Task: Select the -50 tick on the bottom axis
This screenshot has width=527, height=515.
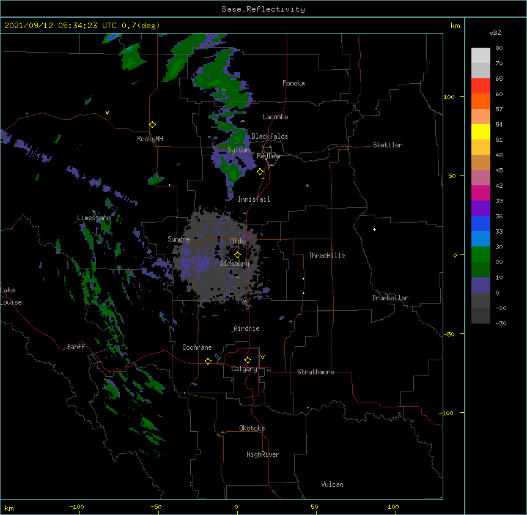Action: coord(156,507)
